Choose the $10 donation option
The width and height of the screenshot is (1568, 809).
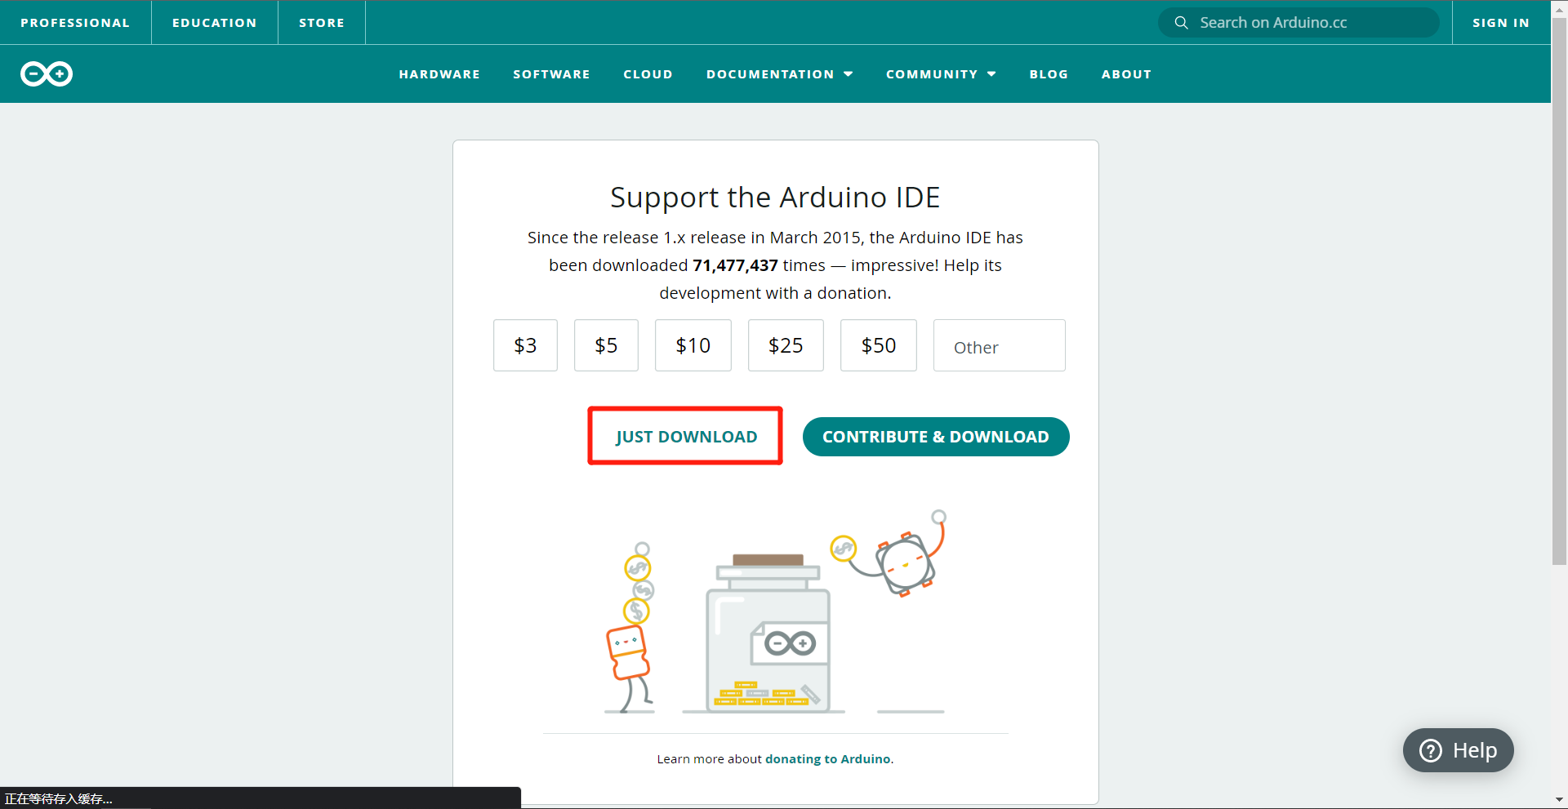693,345
